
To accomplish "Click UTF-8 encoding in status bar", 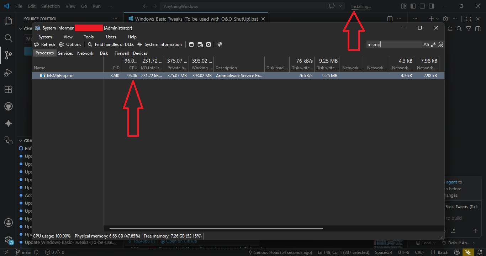I will 403,252.
